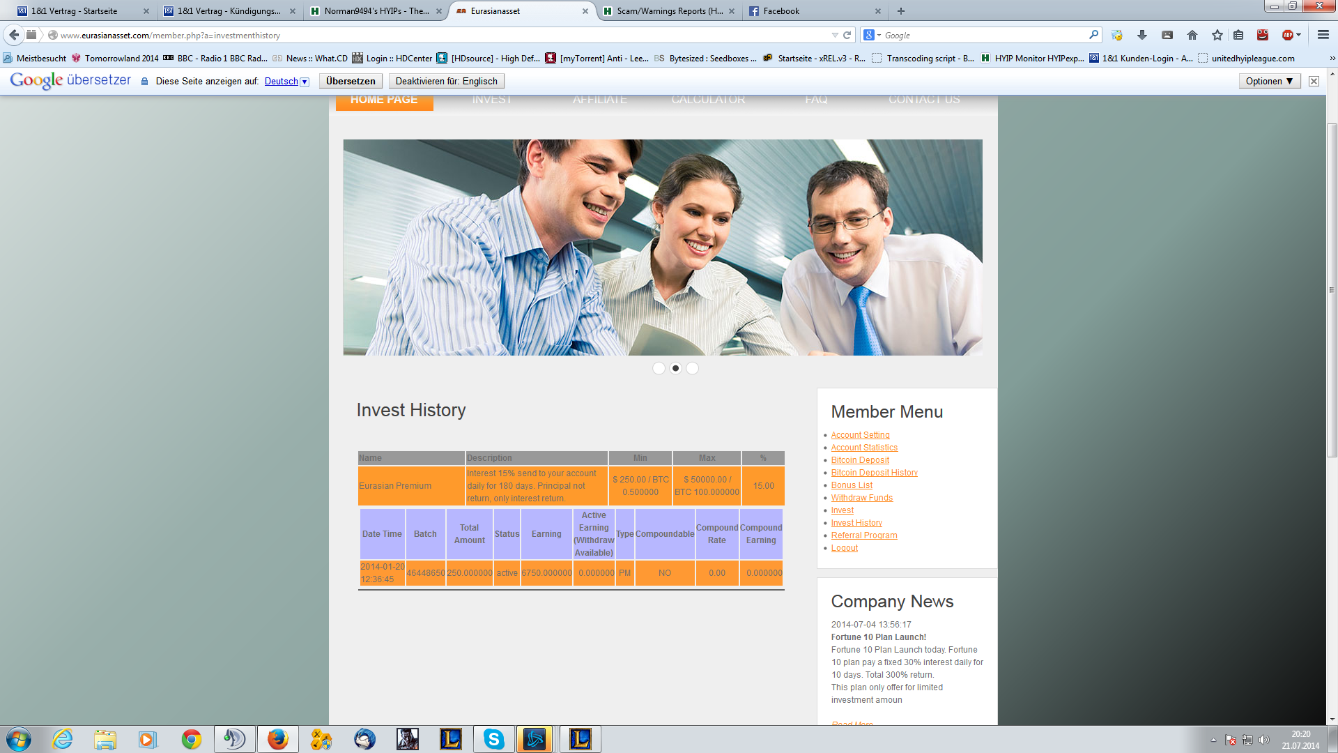
Task: Click the page vertical scrollbar thumb
Action: 1332,289
